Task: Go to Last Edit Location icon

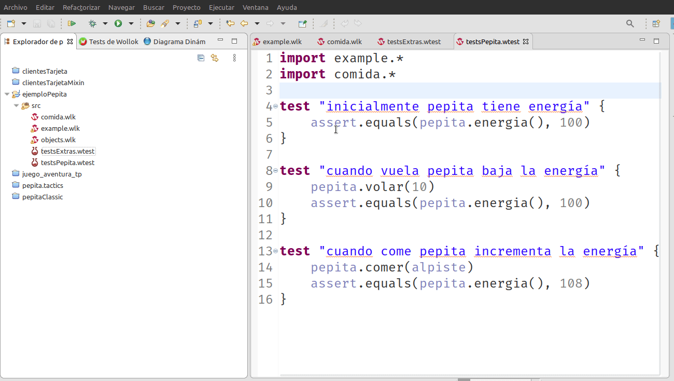Action: (230, 23)
